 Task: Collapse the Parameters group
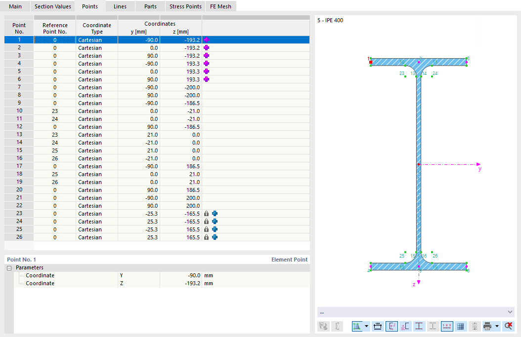[9, 268]
